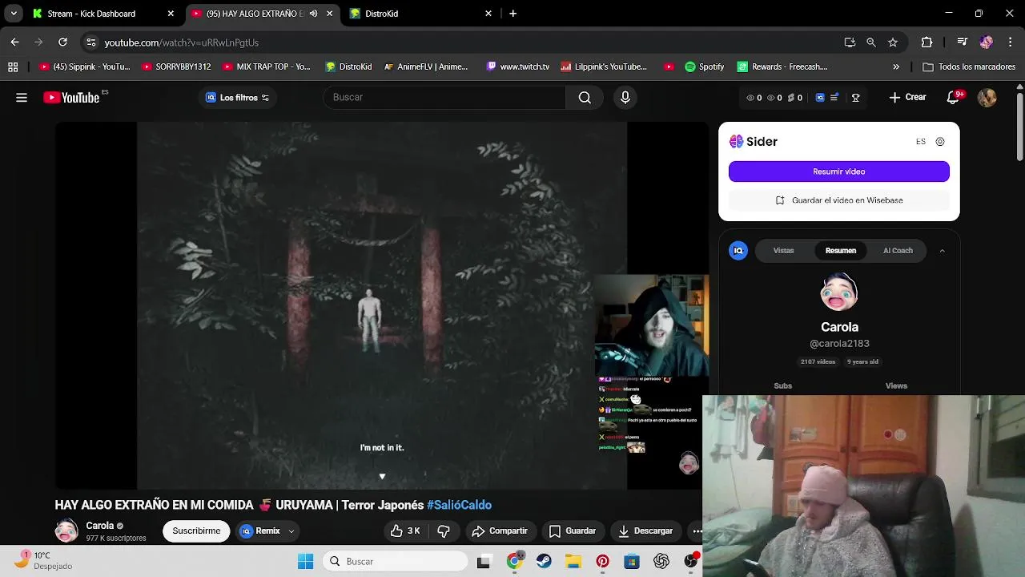
Task: Open Chrome apps grid in bookmarks bar
Action: pyautogui.click(x=13, y=67)
